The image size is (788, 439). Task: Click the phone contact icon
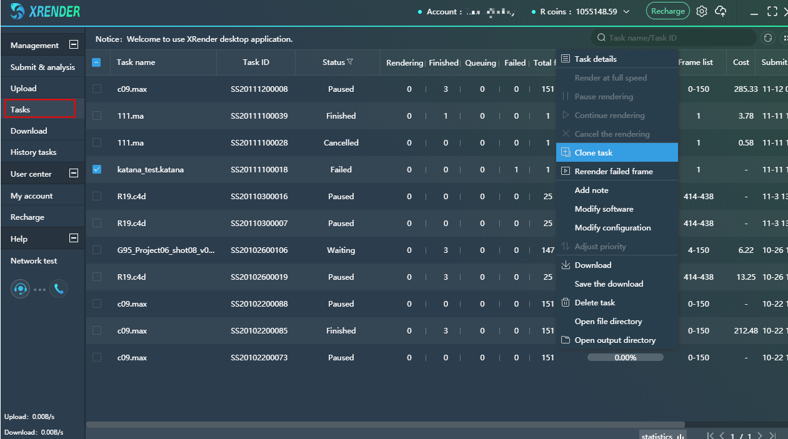[x=59, y=289]
